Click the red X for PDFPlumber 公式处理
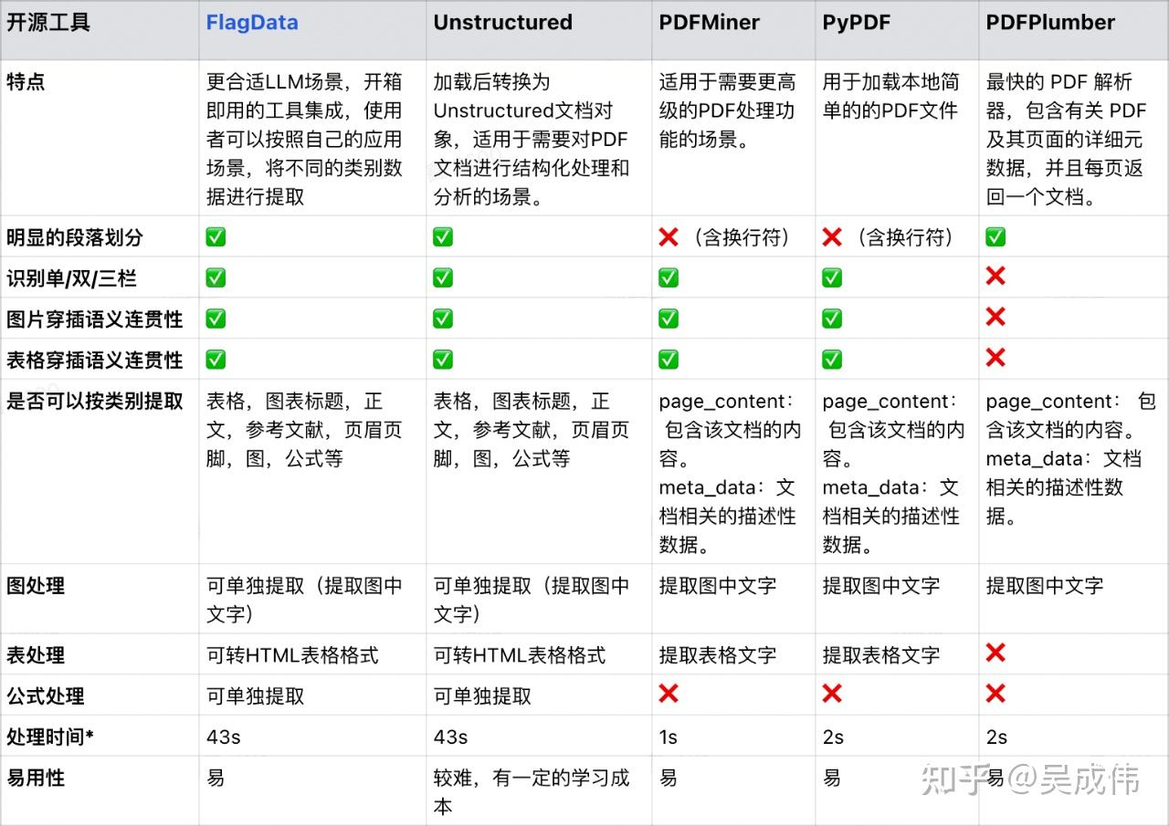Viewport: 1169px width, 826px height. click(995, 695)
